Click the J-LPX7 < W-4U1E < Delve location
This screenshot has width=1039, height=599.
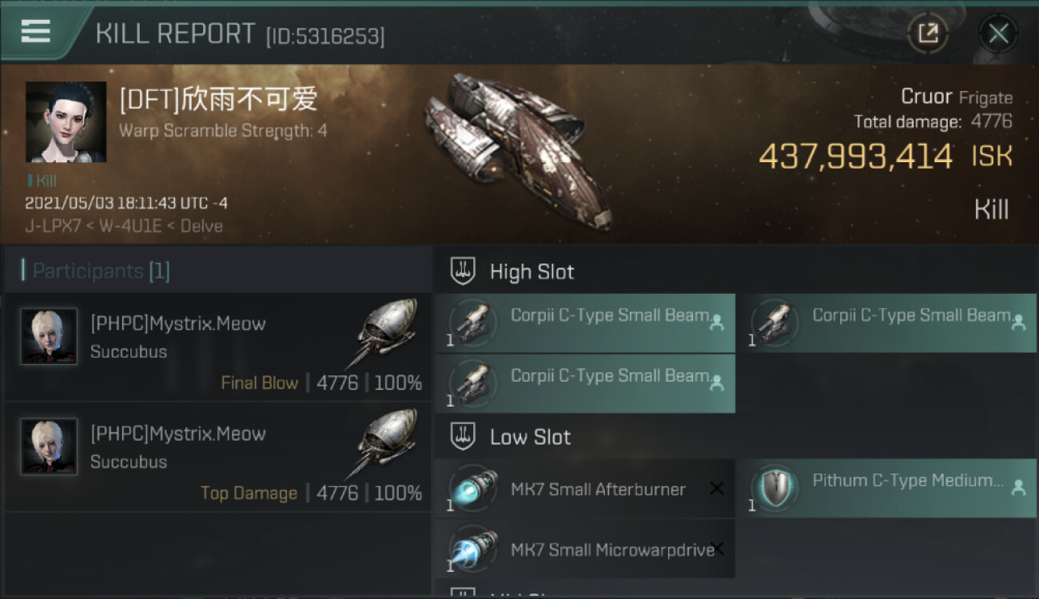[x=124, y=226]
